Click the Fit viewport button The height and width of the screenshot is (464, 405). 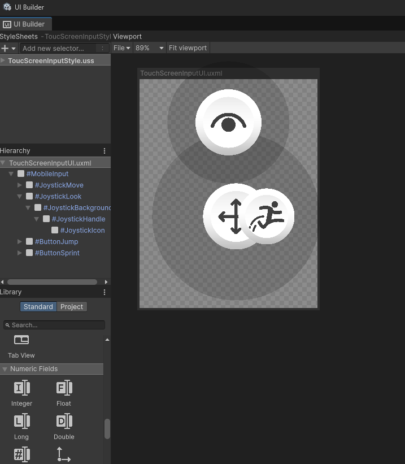(x=188, y=48)
